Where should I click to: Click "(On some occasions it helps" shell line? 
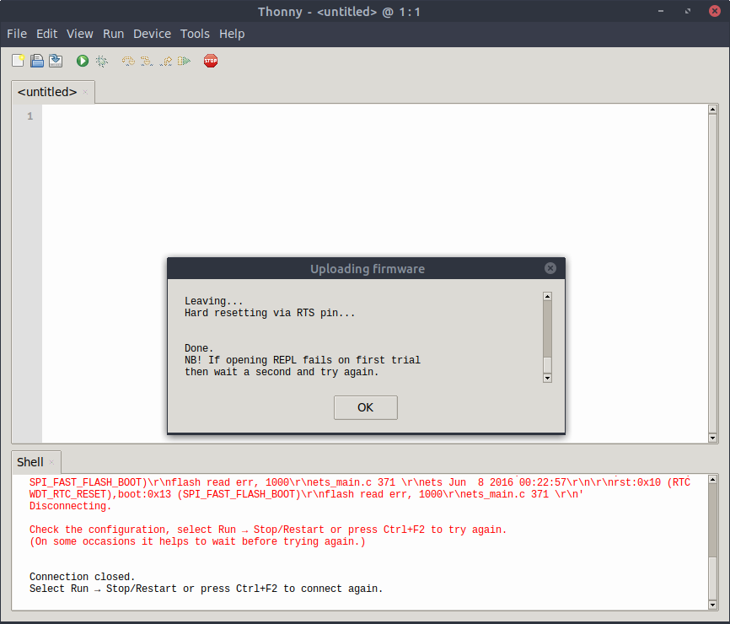click(x=197, y=541)
